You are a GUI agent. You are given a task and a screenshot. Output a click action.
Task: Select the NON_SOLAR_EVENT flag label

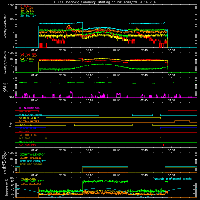point(30,115)
